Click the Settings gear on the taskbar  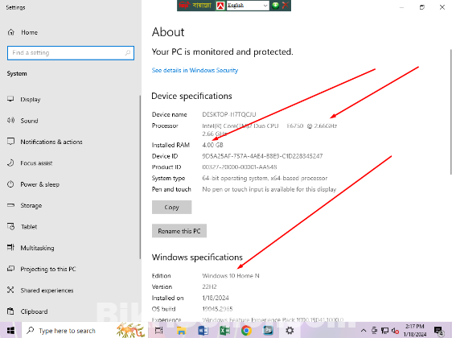pos(290,331)
